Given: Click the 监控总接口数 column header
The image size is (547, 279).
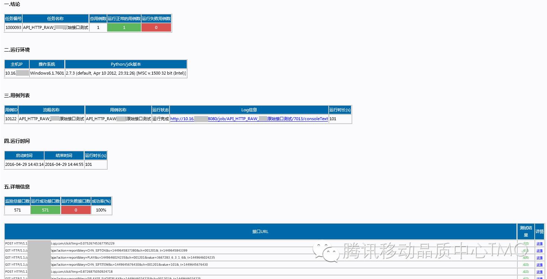Looking at the screenshot, I should click(17, 201).
